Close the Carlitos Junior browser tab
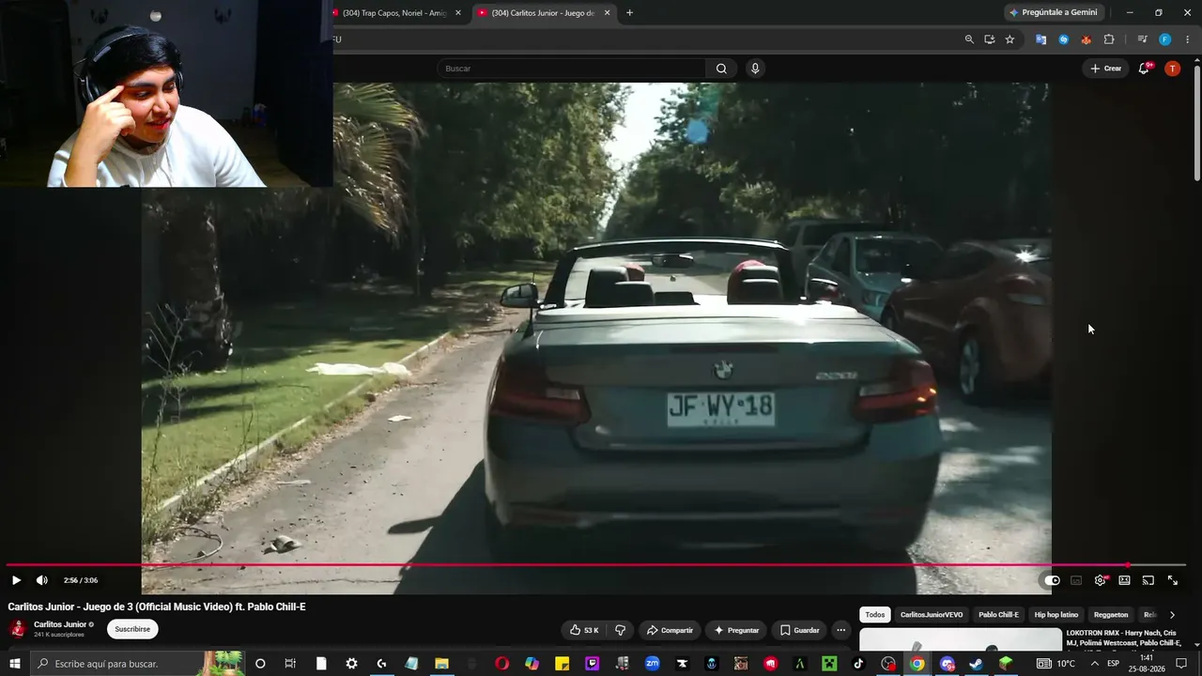This screenshot has width=1202, height=676. [607, 13]
